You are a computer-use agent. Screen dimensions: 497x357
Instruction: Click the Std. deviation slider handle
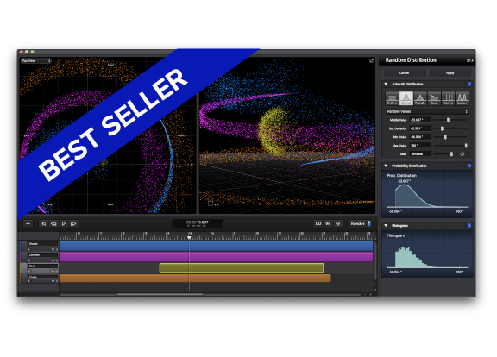pos(442,128)
